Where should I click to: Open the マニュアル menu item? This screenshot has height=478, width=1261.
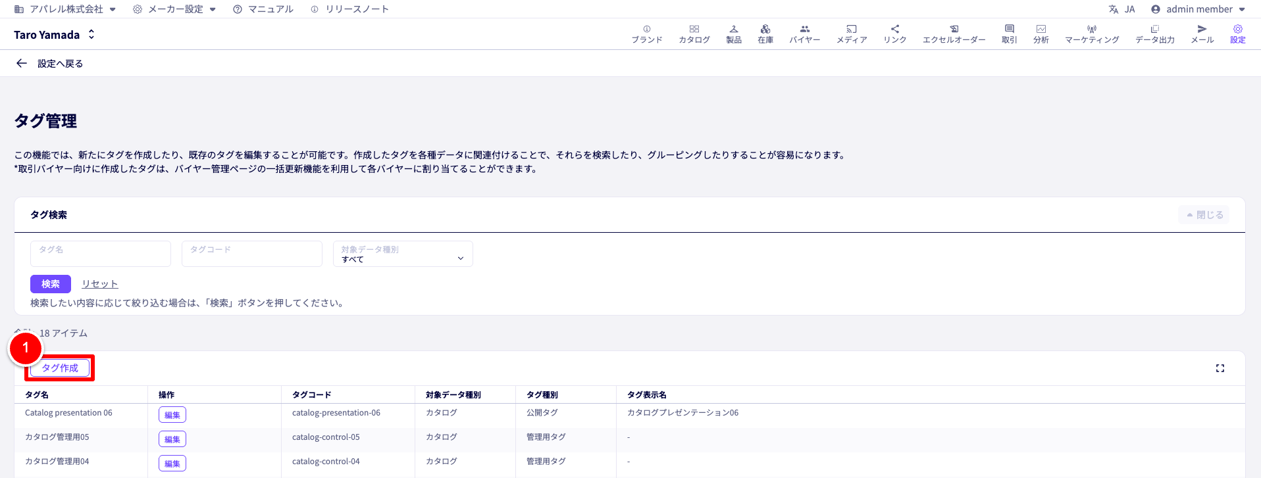263,9
